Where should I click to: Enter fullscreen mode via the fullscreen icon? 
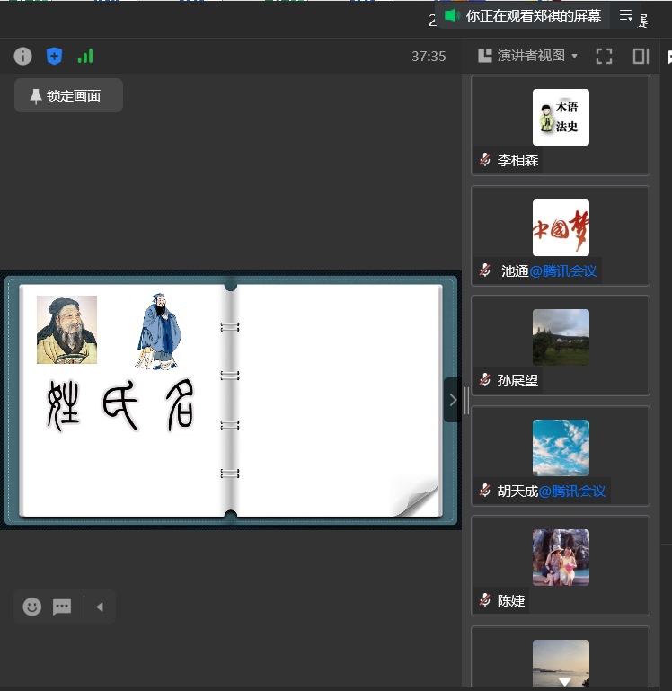[604, 56]
